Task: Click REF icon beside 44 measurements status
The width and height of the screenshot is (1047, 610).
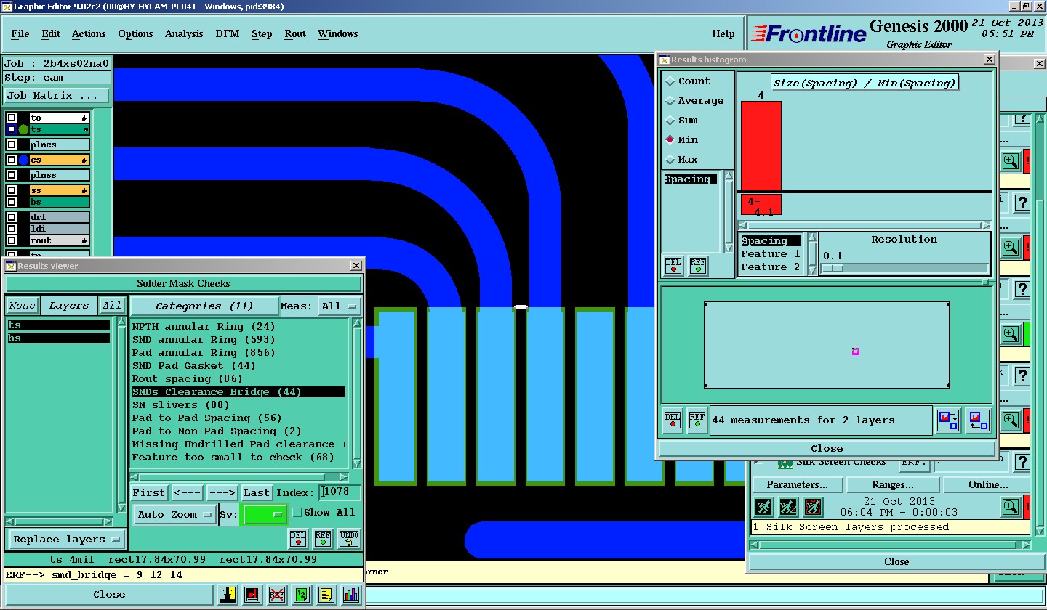Action: [x=697, y=420]
